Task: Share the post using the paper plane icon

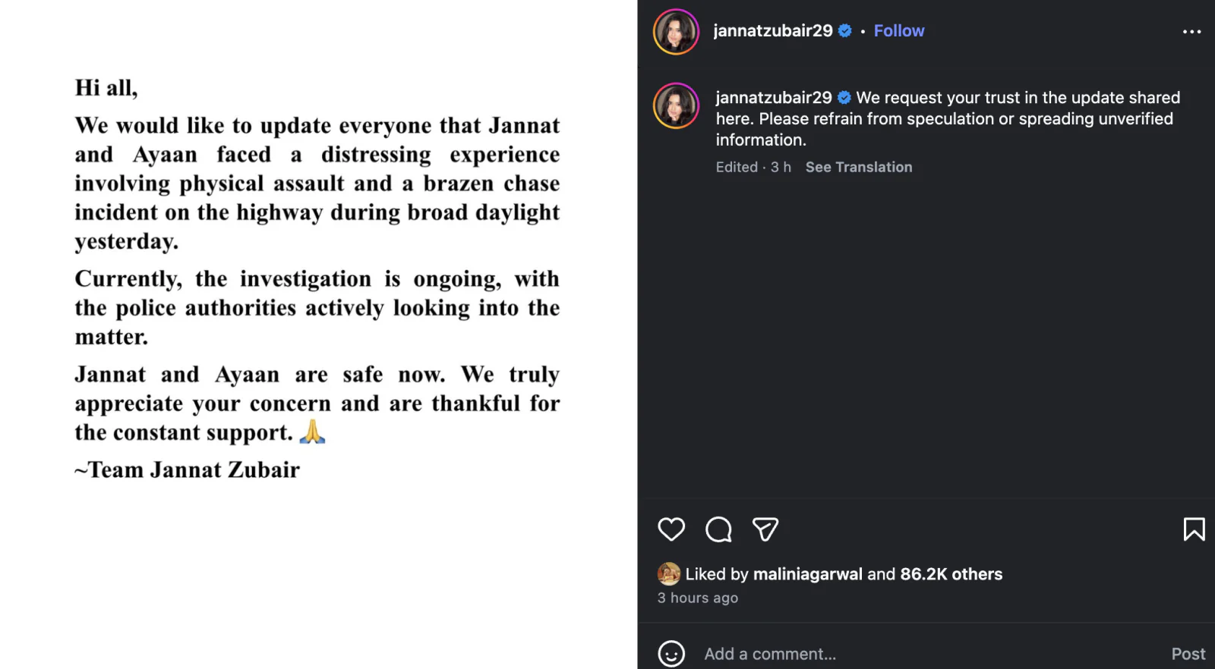Action: pyautogui.click(x=765, y=529)
